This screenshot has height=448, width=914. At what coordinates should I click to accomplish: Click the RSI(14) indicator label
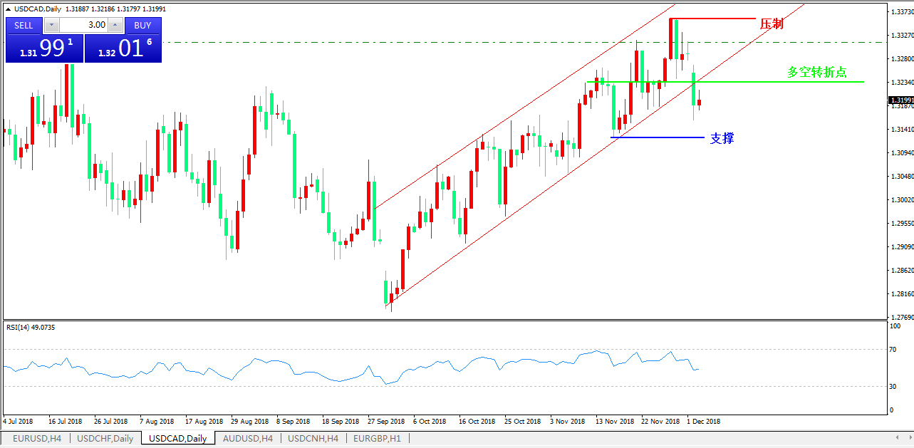point(31,327)
